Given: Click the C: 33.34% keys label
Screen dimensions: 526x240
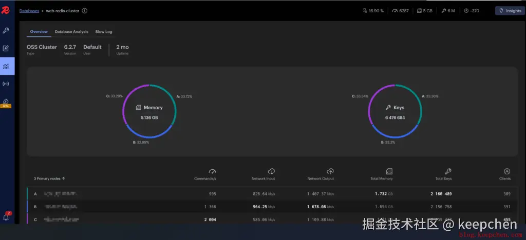Looking at the screenshot, I should point(360,96).
